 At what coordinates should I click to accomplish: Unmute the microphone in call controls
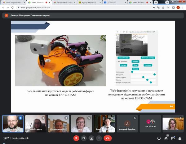pyautogui.click(x=76, y=138)
